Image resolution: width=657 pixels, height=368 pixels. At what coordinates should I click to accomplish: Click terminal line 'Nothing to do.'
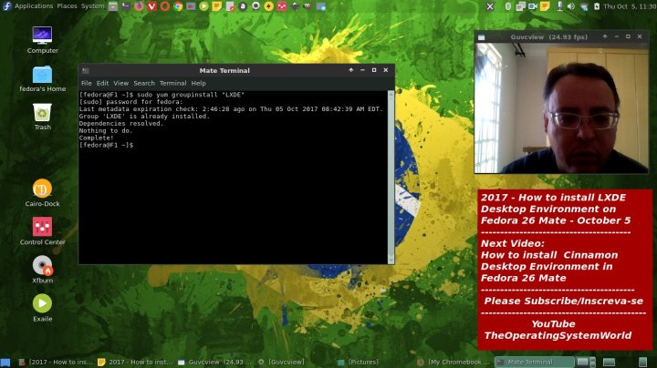click(106, 130)
